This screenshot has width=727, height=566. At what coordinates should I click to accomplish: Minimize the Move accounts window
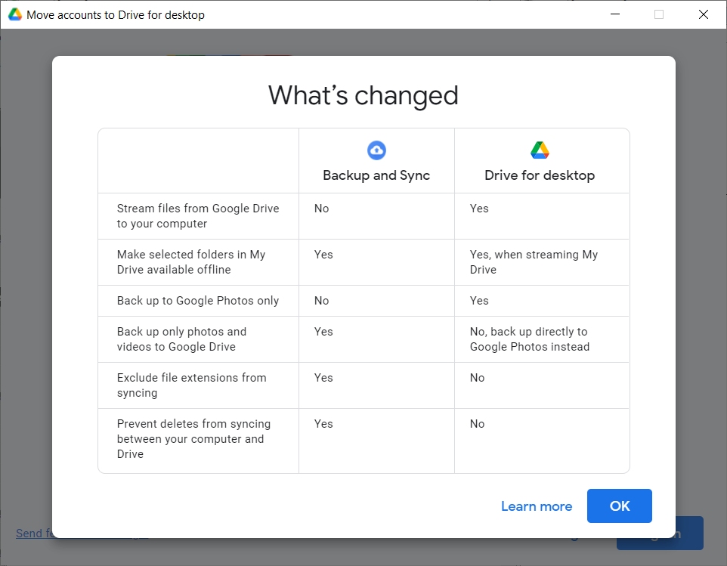(x=615, y=14)
